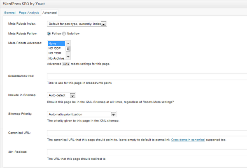Screen dimensions: 247x168
Task: Choose the Nofollow radio option
Action: 64,34
